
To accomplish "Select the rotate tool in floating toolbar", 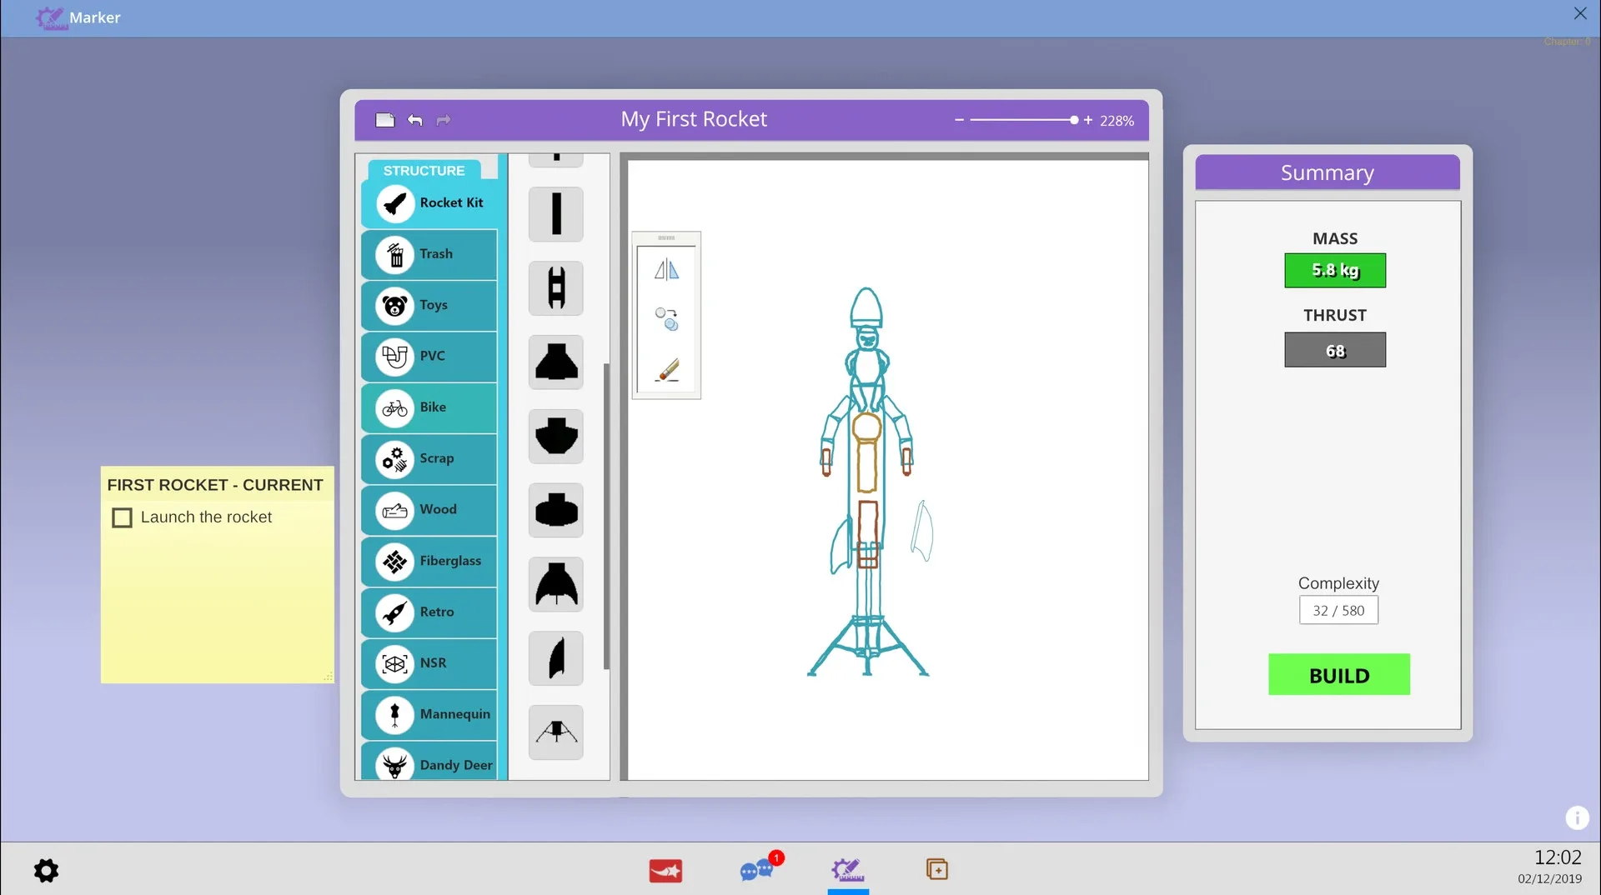I will (x=665, y=319).
